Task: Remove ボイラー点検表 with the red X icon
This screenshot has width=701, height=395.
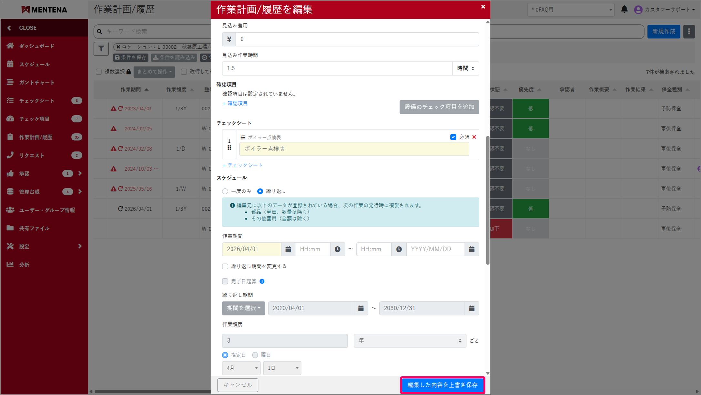Action: pyautogui.click(x=474, y=137)
